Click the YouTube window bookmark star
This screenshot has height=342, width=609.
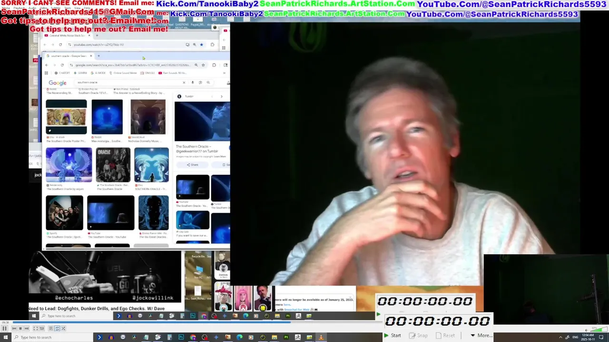click(x=201, y=45)
